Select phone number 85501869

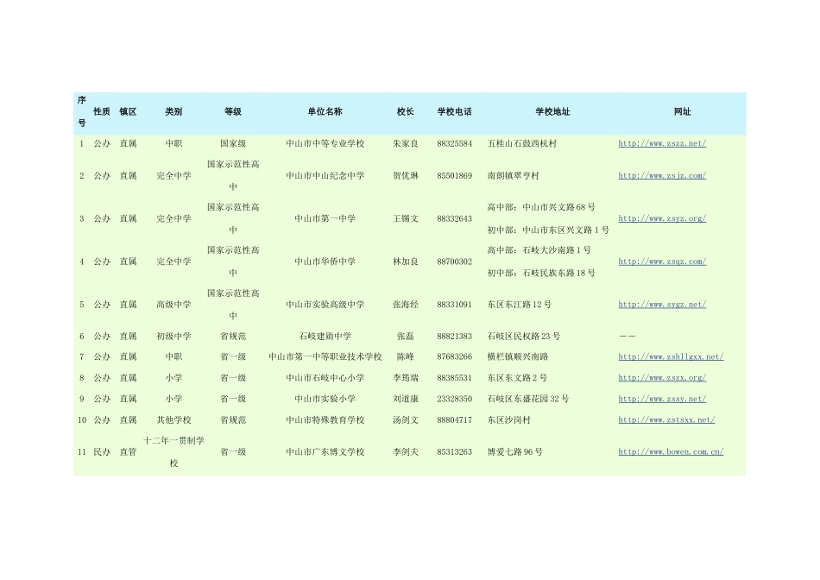(x=454, y=176)
